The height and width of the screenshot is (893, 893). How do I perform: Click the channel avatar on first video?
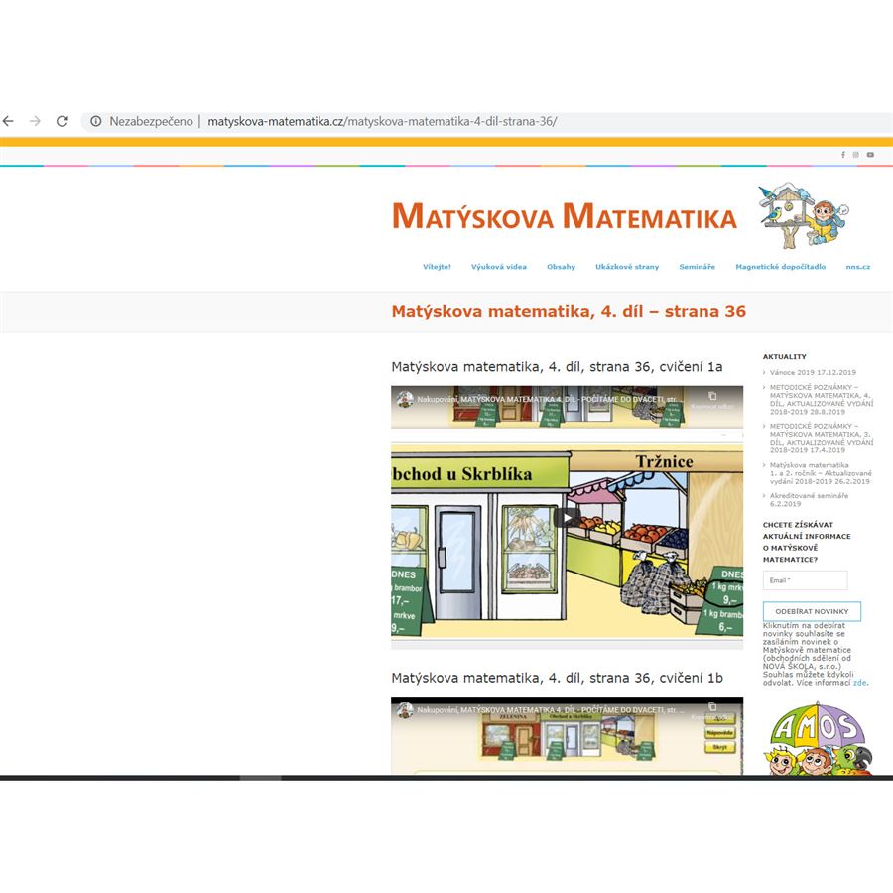pyautogui.click(x=405, y=399)
